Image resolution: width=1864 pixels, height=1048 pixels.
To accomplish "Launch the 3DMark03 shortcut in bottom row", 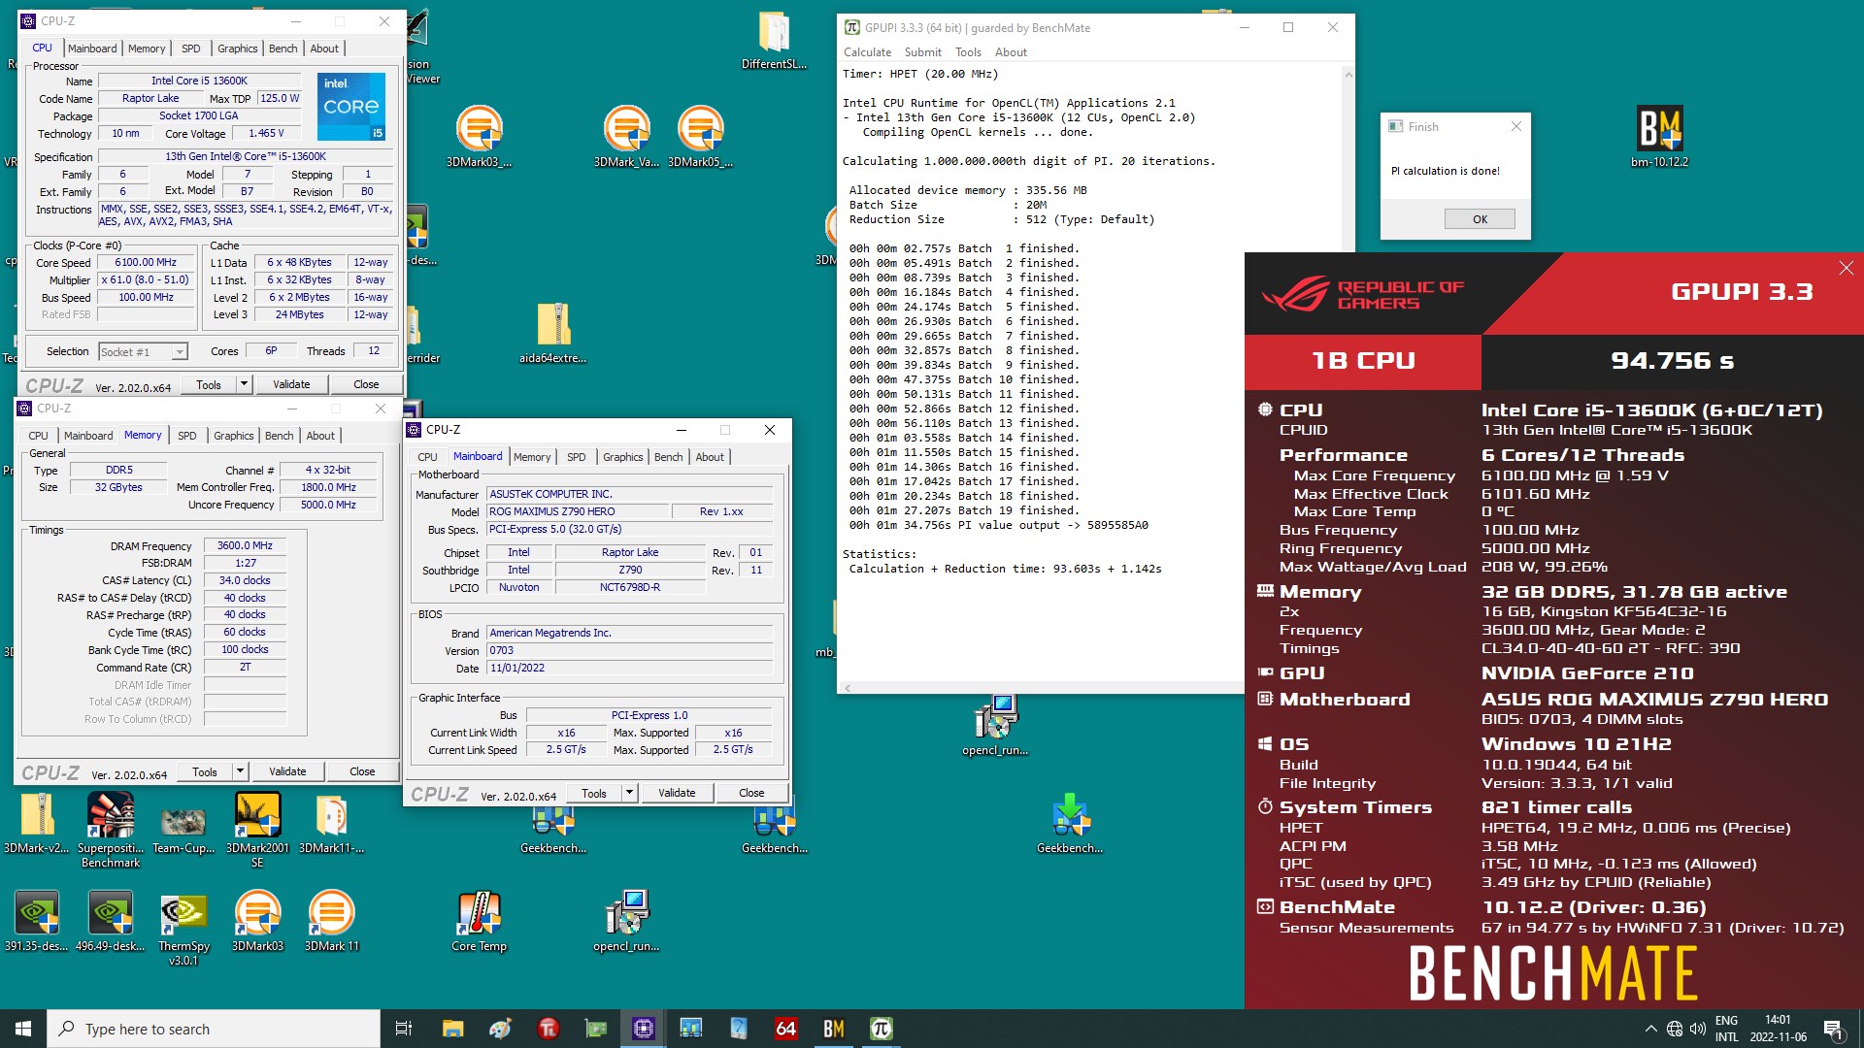I will point(257,921).
